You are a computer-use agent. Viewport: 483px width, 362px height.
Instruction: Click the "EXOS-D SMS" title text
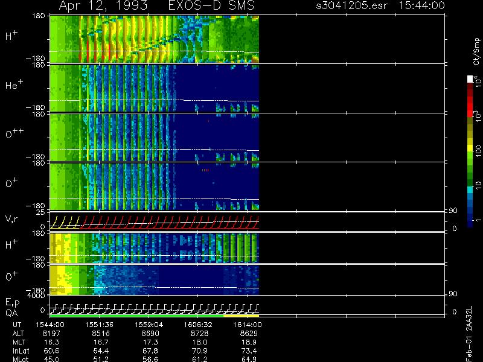click(x=211, y=5)
